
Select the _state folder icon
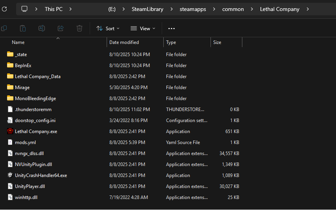(x=10, y=54)
